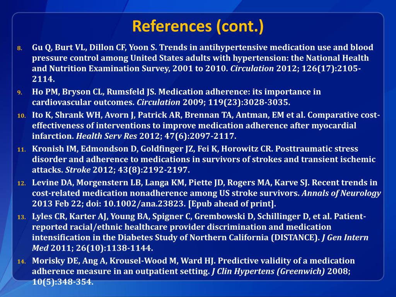Select reference number 9 marker
Image resolution: width=396 pixels, height=297 pixels.
[x=20, y=93]
